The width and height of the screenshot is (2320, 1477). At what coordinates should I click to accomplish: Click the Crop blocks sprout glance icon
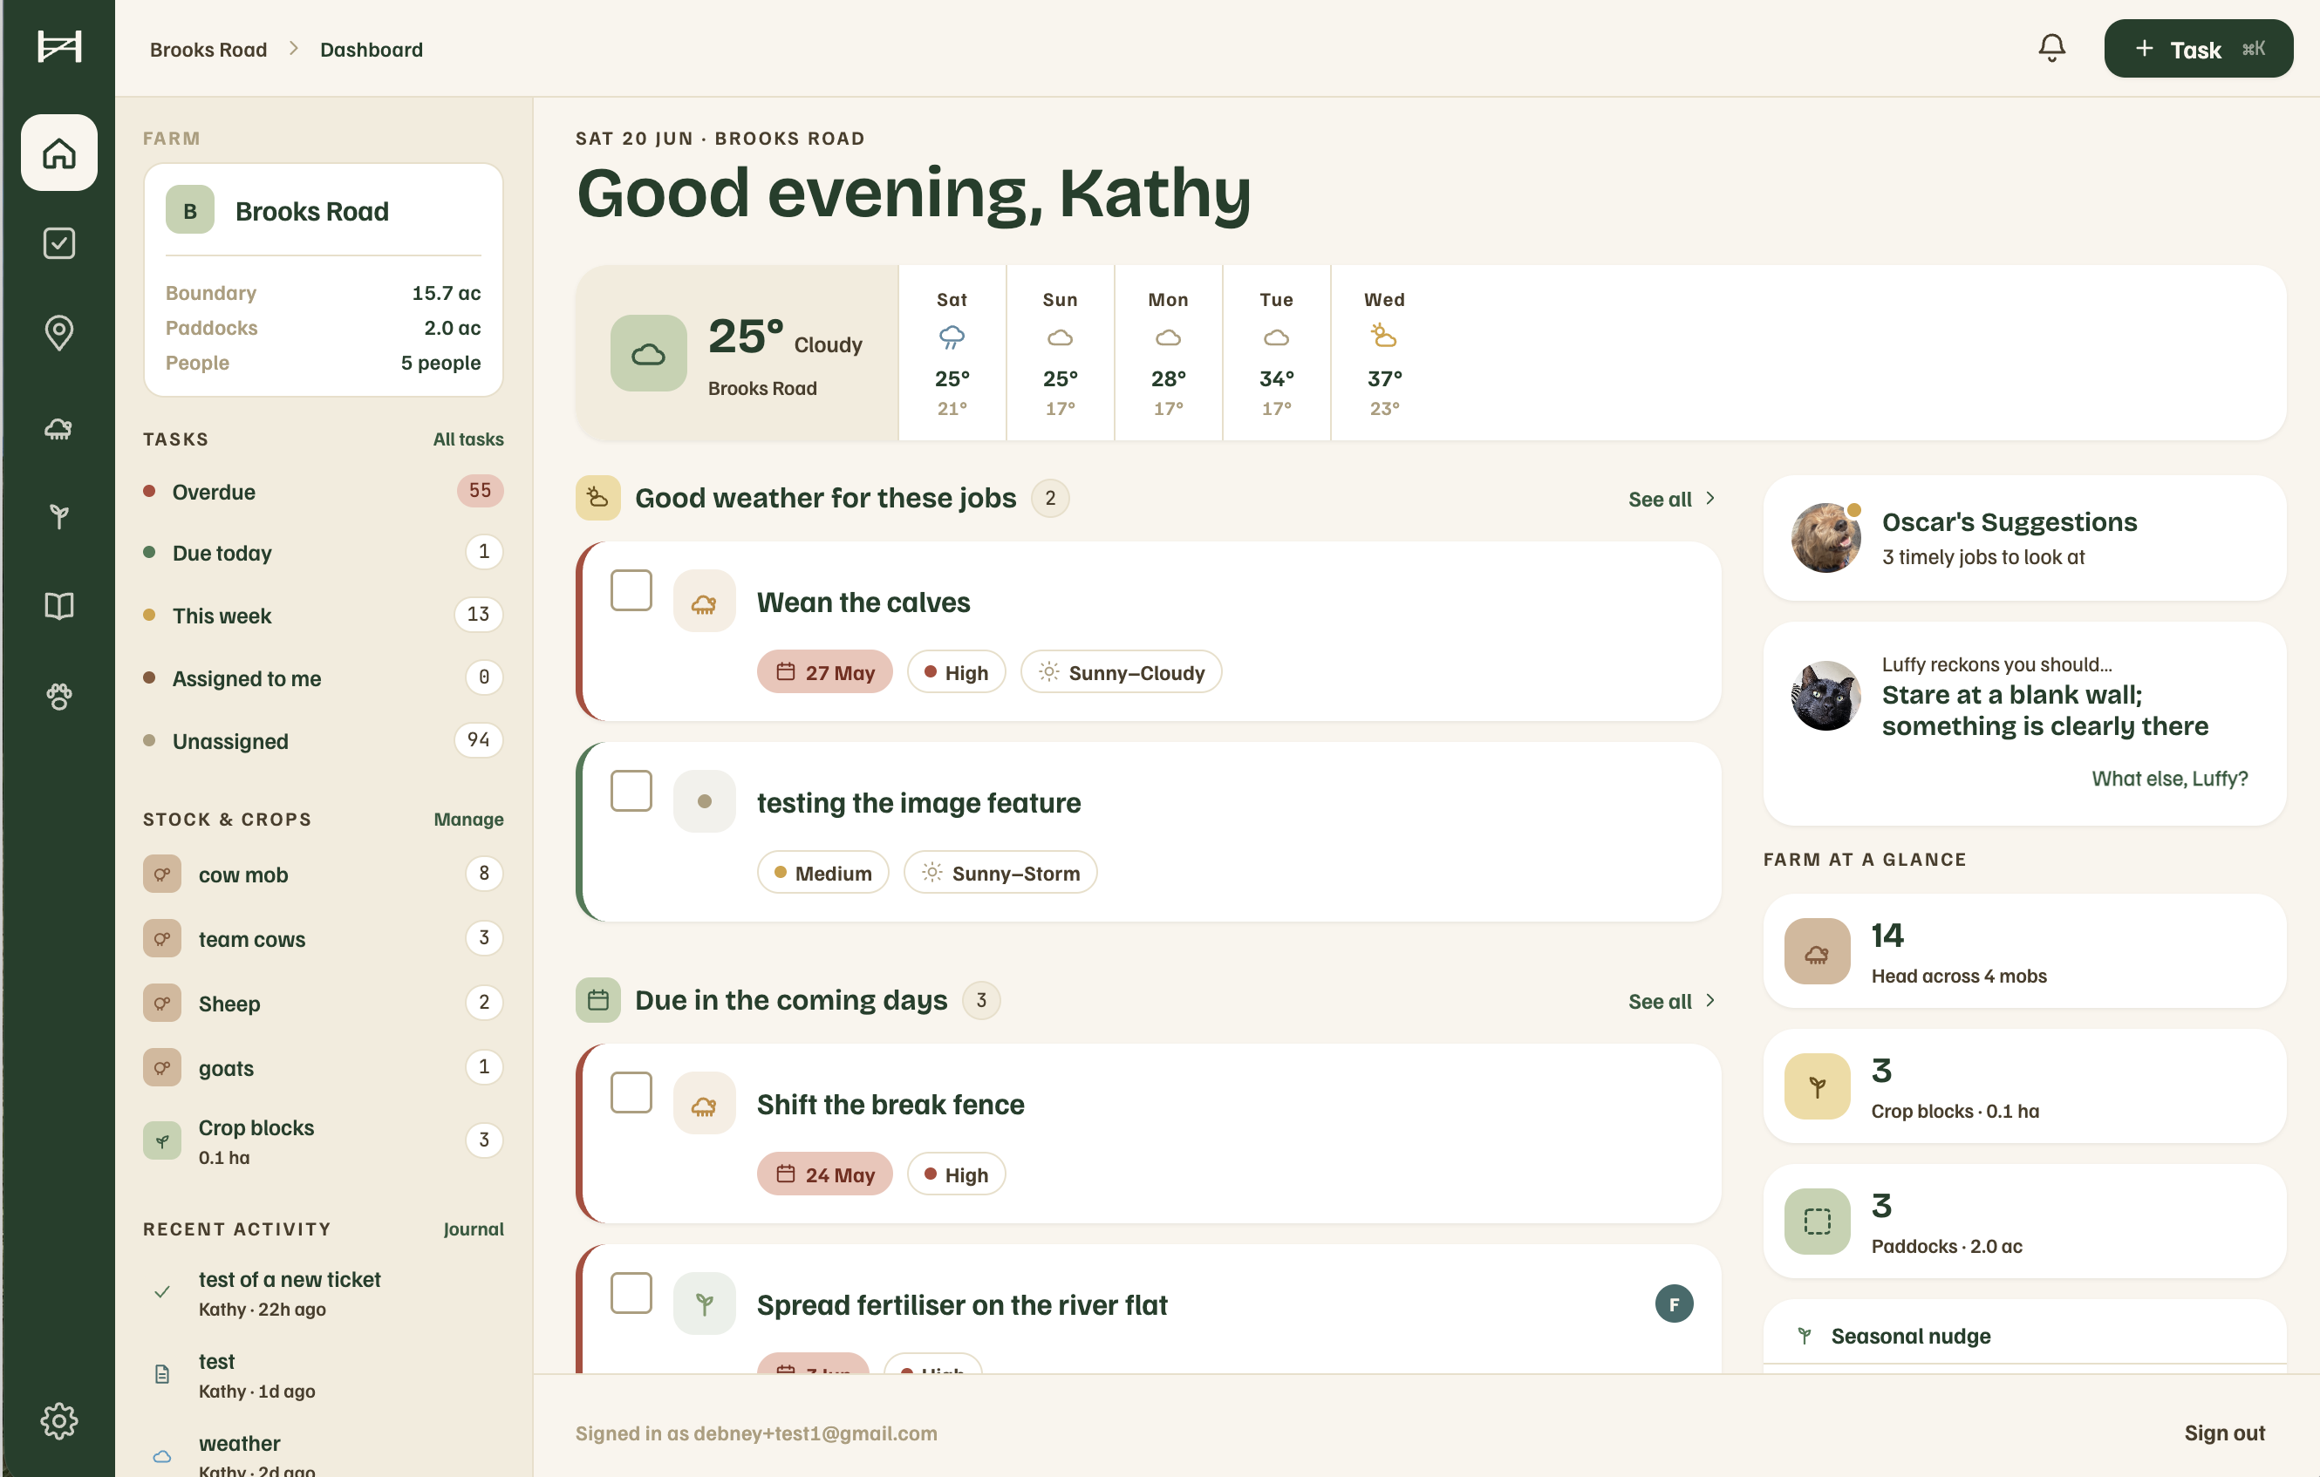(1817, 1086)
